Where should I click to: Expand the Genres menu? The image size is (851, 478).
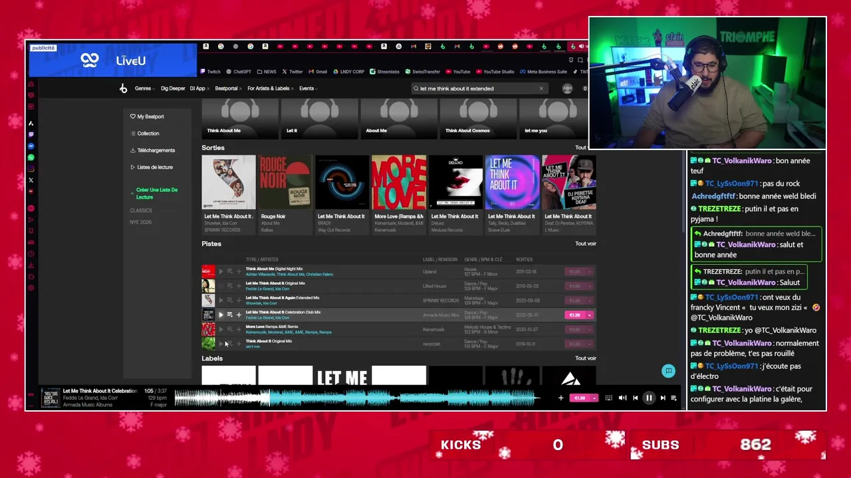tap(145, 88)
